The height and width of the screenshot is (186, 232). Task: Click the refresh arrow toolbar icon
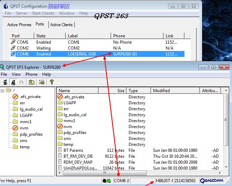click(22, 82)
